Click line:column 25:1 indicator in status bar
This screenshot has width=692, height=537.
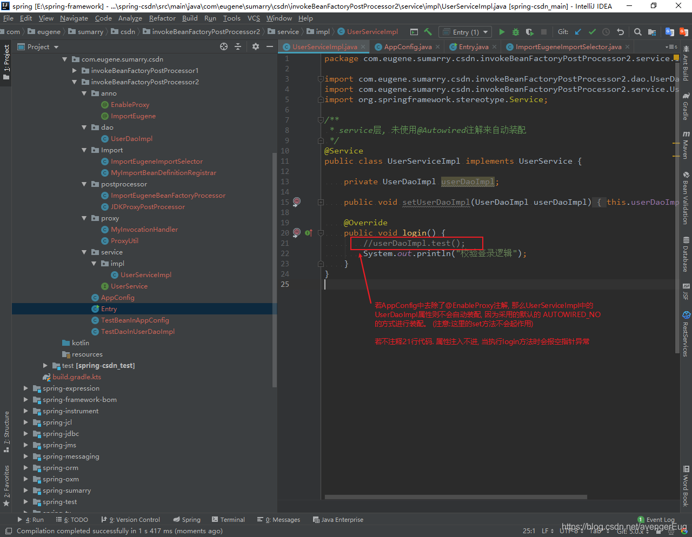point(529,531)
